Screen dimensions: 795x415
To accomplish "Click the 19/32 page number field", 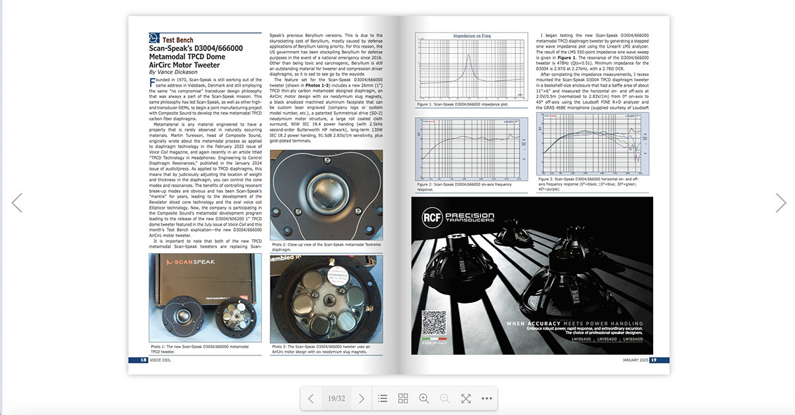I will coord(337,398).
